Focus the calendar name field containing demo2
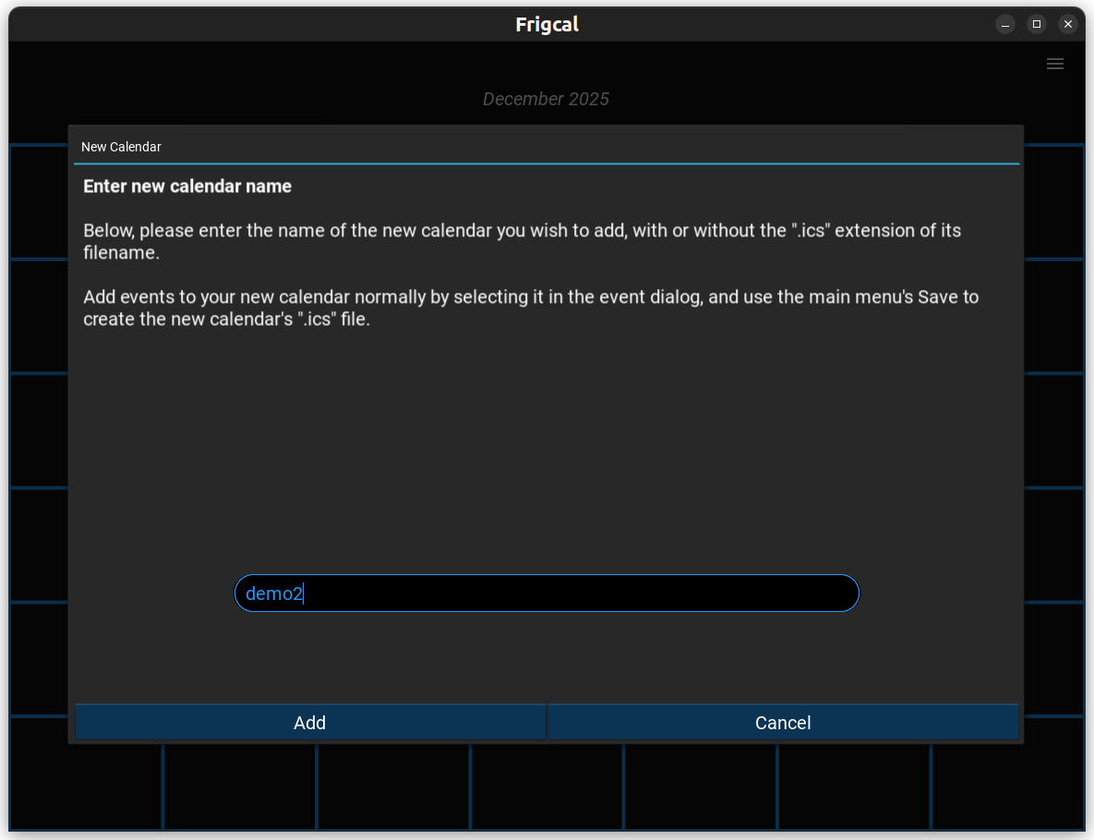This screenshot has height=840, width=1094. click(x=547, y=594)
